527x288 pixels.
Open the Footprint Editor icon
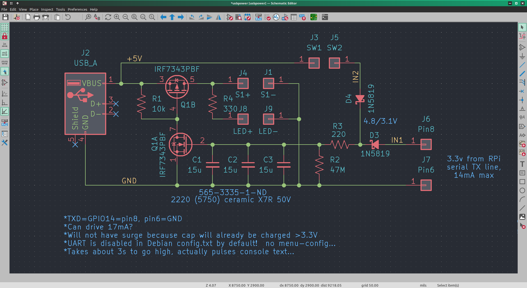[x=247, y=17]
